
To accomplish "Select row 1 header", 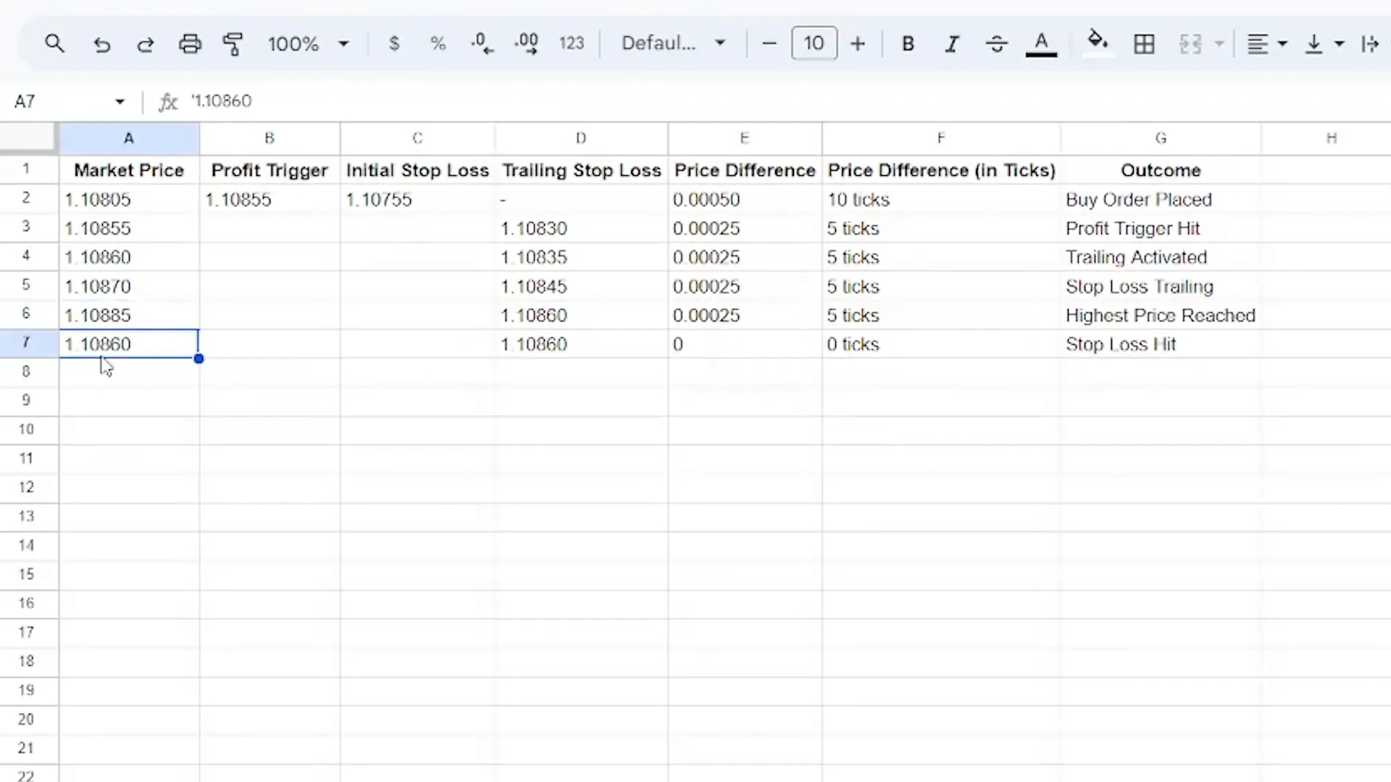I will click(x=27, y=169).
